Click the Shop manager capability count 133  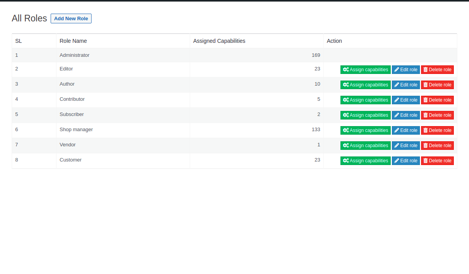coord(316,130)
